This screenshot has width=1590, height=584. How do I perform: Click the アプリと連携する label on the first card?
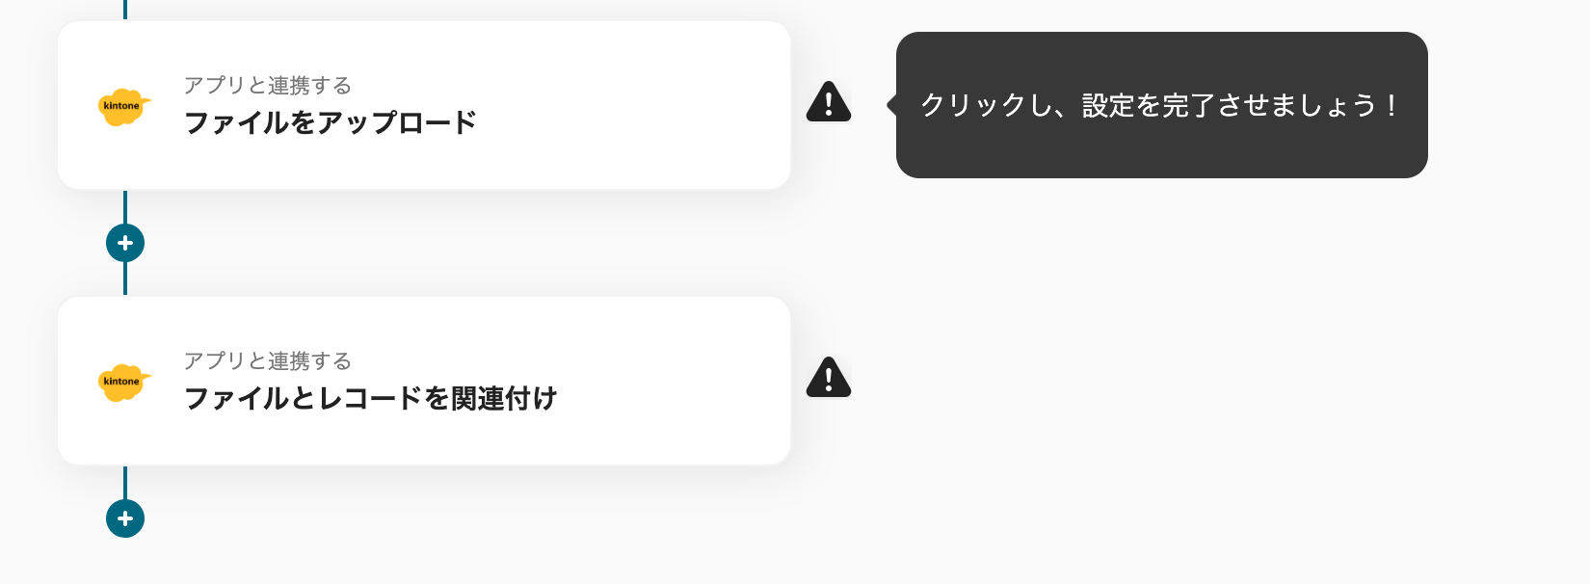(x=267, y=85)
